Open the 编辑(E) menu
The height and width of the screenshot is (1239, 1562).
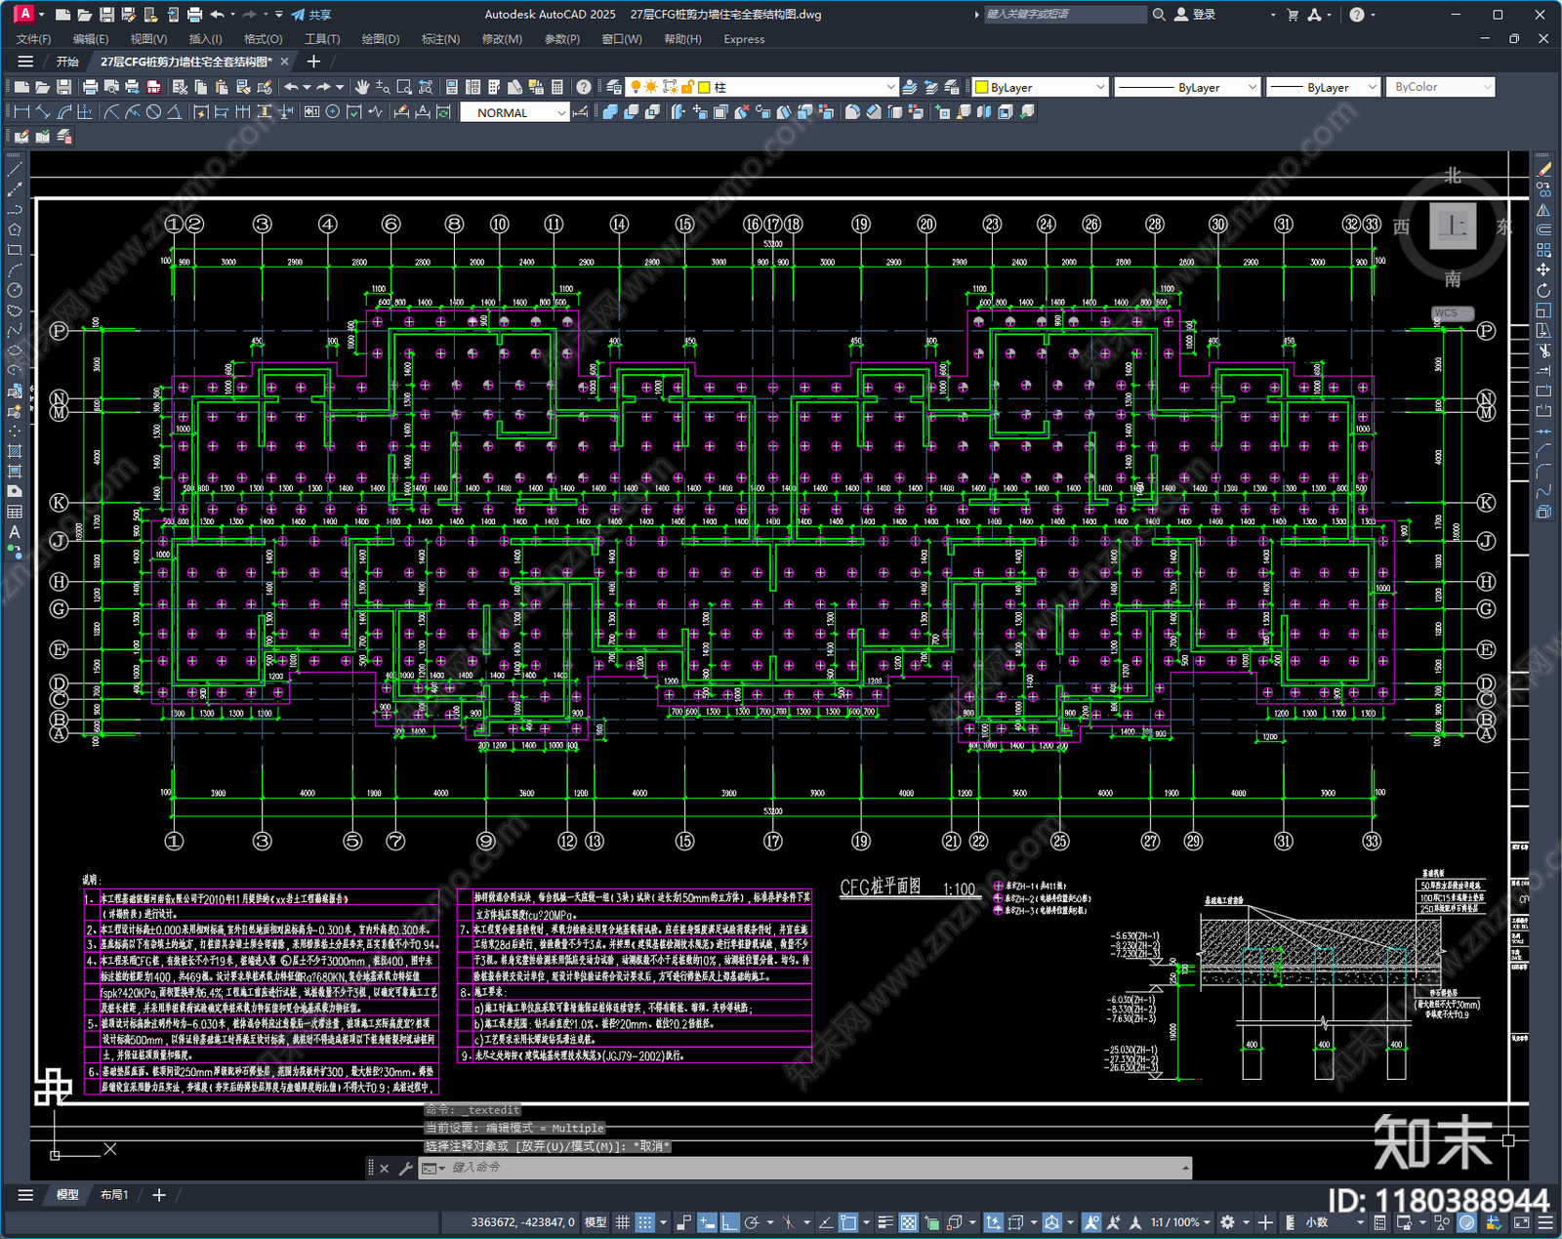coord(91,39)
